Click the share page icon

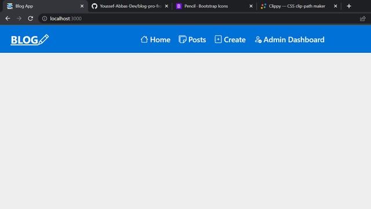tap(363, 19)
